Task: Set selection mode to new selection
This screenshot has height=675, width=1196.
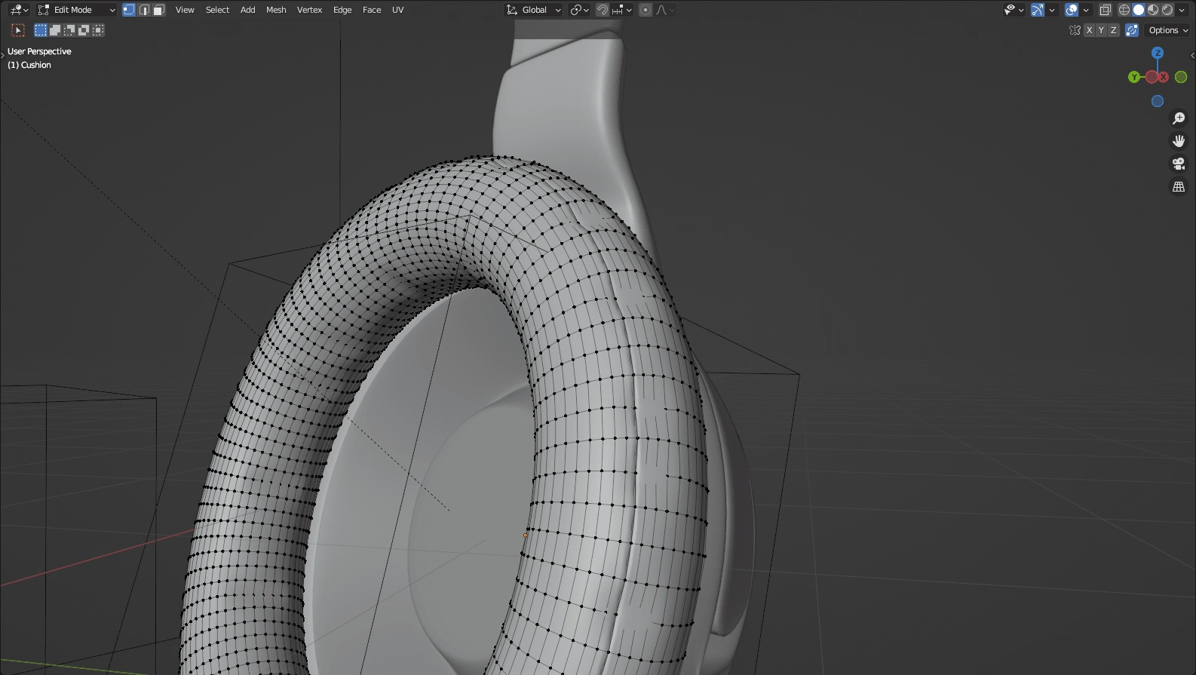Action: point(41,30)
